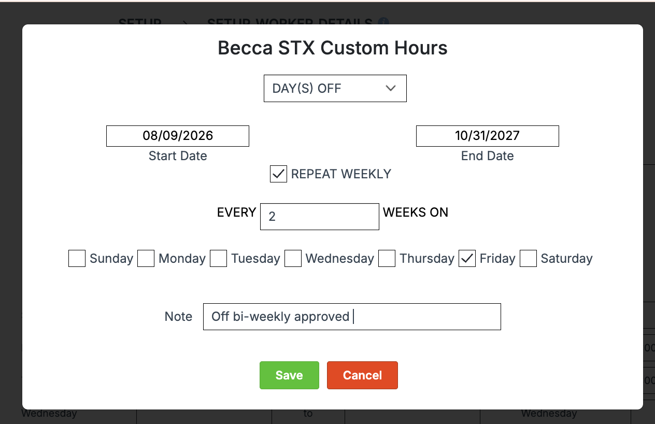Click the Becca STX Custom Hours heading
This screenshot has height=424, width=655.
333,48
